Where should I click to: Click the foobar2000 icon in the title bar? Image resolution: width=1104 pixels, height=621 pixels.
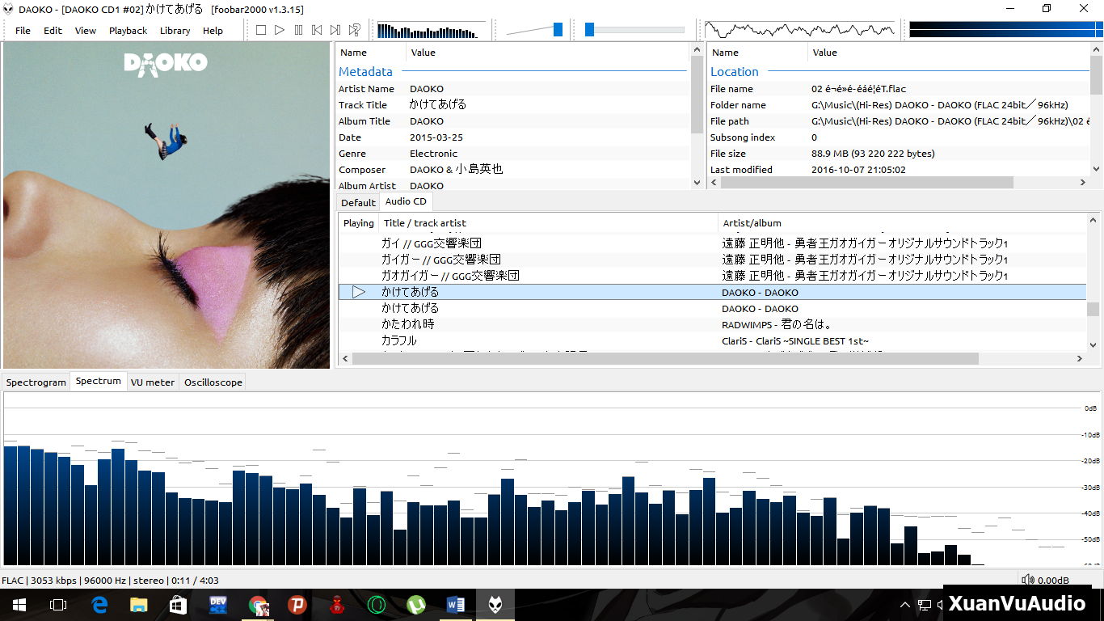8,8
